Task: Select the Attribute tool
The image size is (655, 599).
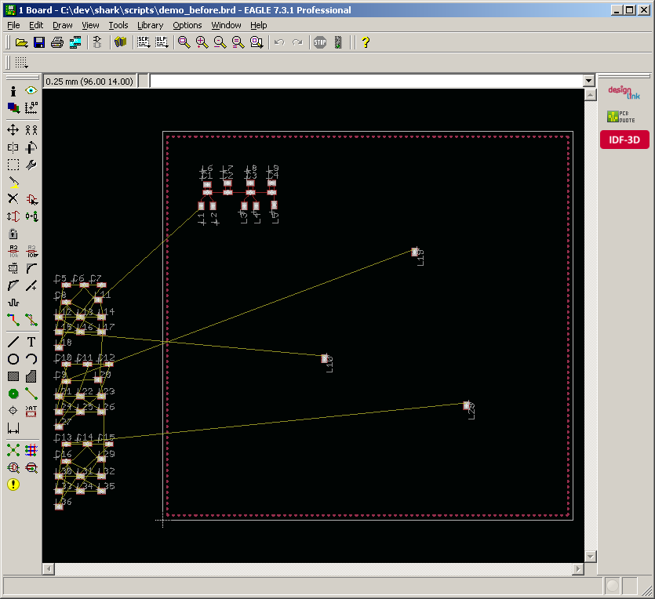Action: (x=31, y=411)
